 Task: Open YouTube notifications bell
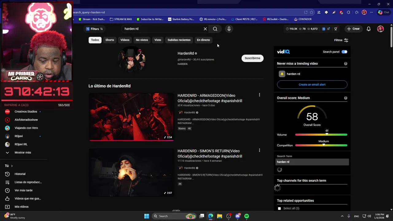[369, 29]
